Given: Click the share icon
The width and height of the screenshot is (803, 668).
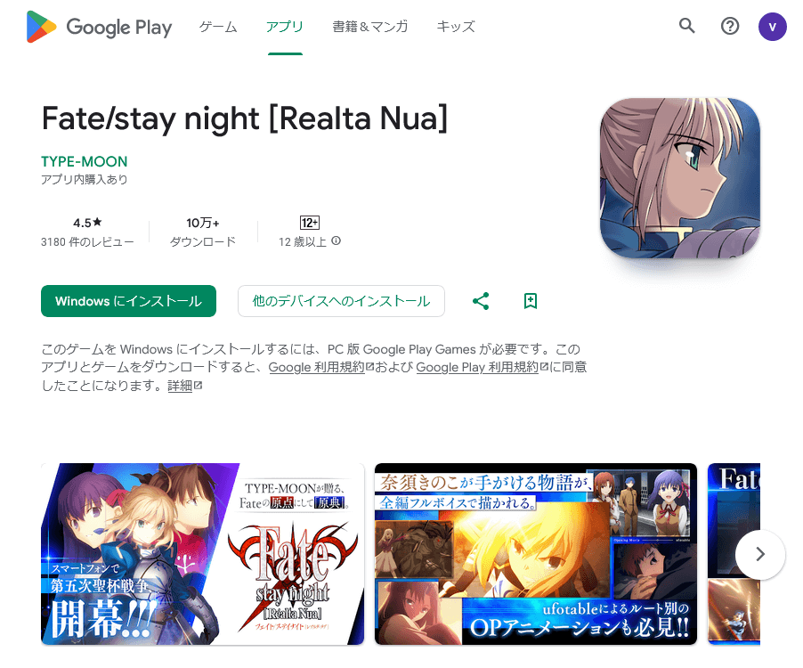Looking at the screenshot, I should coord(481,301).
